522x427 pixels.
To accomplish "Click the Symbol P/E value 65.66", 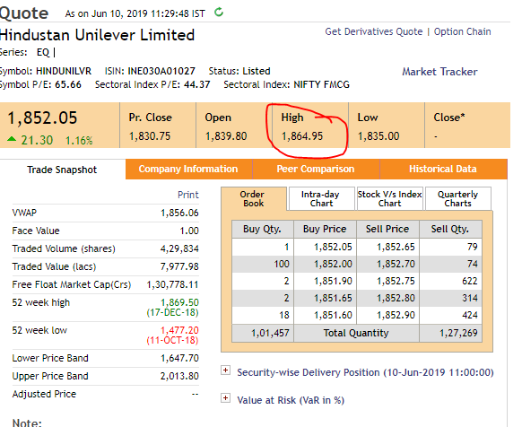I will 68,85.
